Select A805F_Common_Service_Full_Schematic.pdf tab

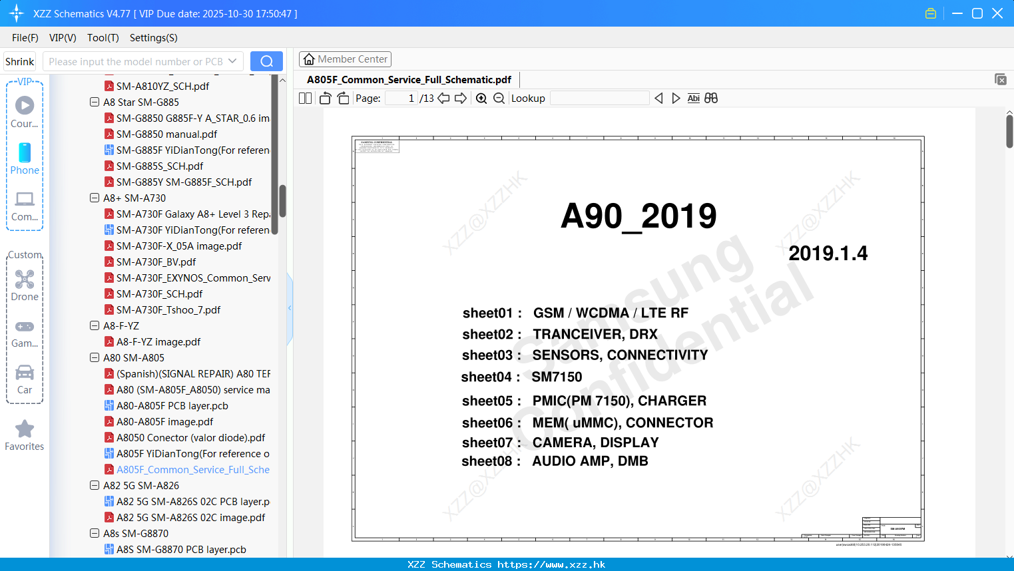(409, 80)
